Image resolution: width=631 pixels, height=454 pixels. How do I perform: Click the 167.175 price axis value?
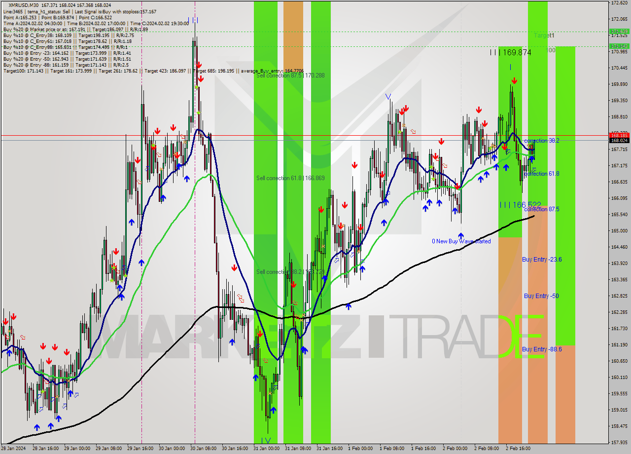(x=619, y=165)
